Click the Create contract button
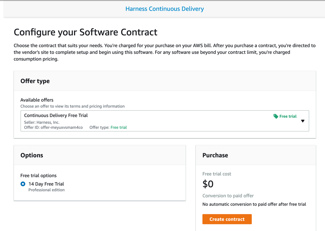 (x=227, y=219)
